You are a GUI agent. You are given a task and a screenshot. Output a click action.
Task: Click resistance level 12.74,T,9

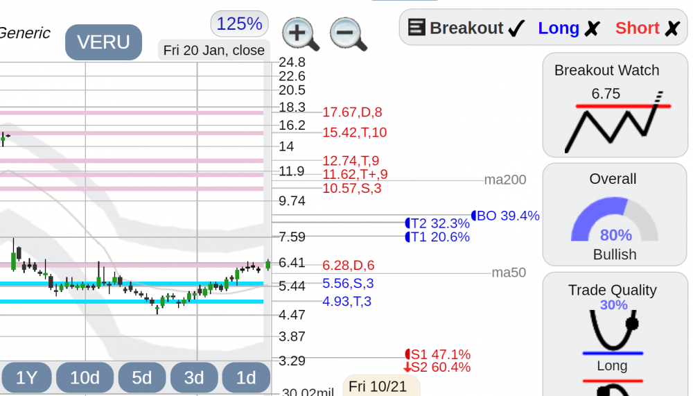[x=351, y=161]
